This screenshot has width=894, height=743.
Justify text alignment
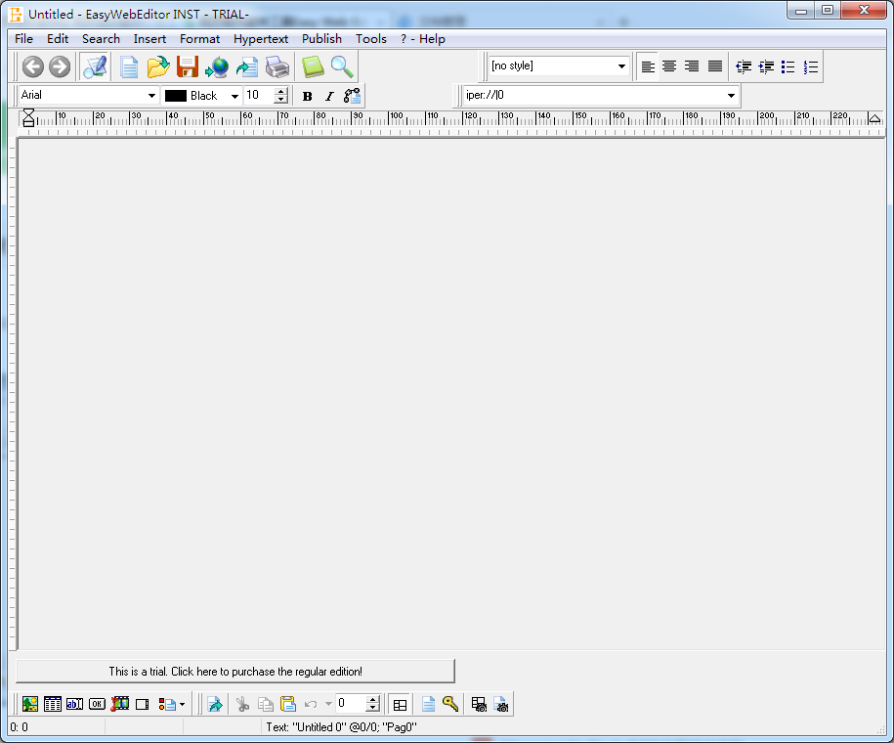(715, 66)
